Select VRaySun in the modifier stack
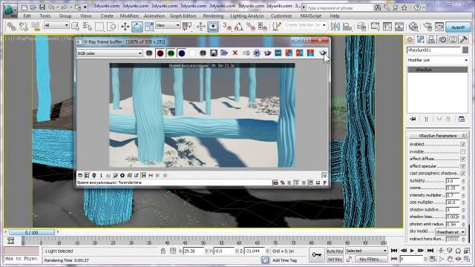The width and height of the screenshot is (475, 267). coord(437,70)
